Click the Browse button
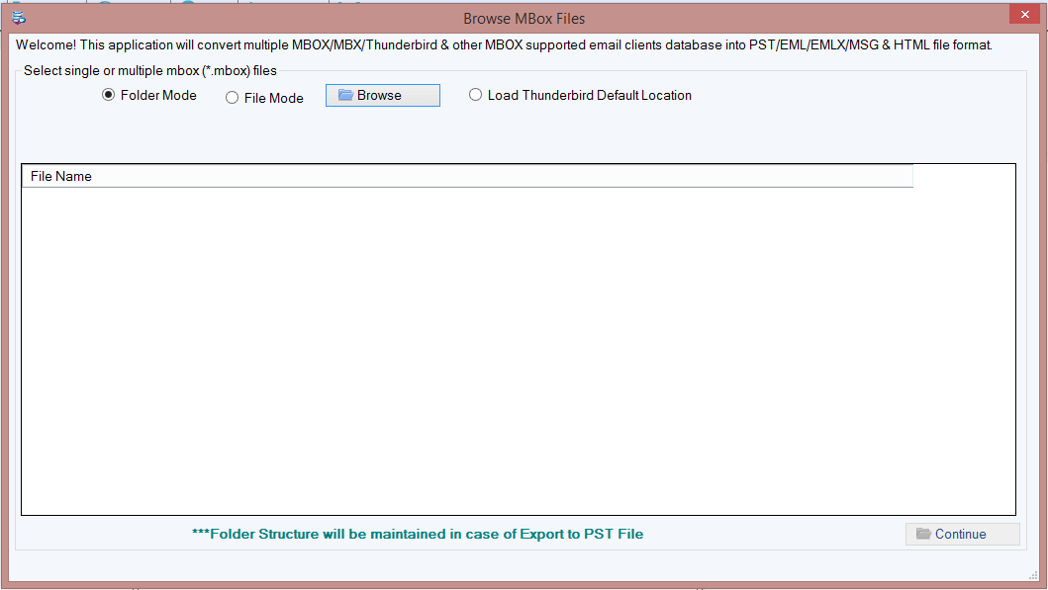Screen dimensions: 1048x590 (x=382, y=96)
